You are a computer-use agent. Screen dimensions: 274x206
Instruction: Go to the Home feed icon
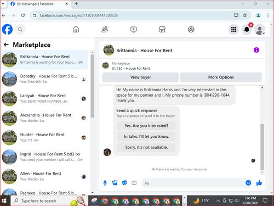76,29
